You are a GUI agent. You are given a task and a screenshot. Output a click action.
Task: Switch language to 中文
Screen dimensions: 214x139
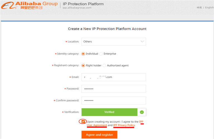pos(199,8)
